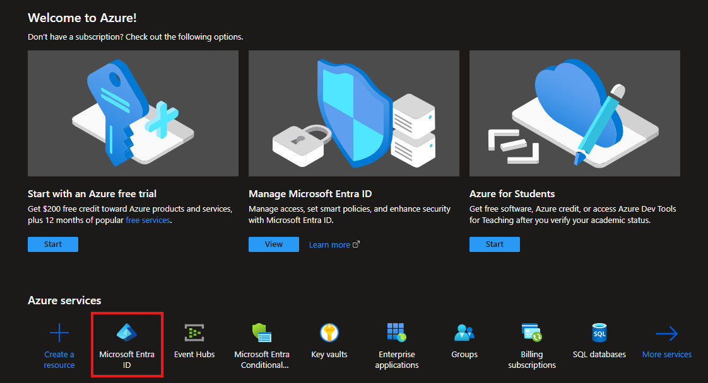Open the SQL databases icon

click(x=599, y=333)
